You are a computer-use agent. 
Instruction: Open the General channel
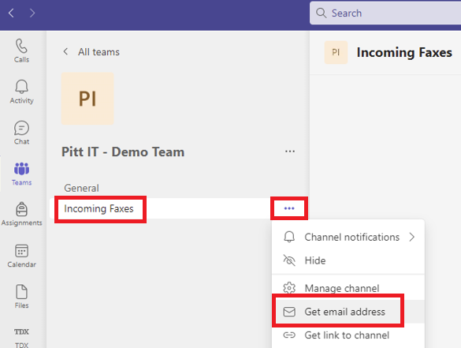tap(81, 188)
